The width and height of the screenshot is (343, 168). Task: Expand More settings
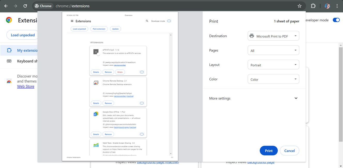point(296,98)
